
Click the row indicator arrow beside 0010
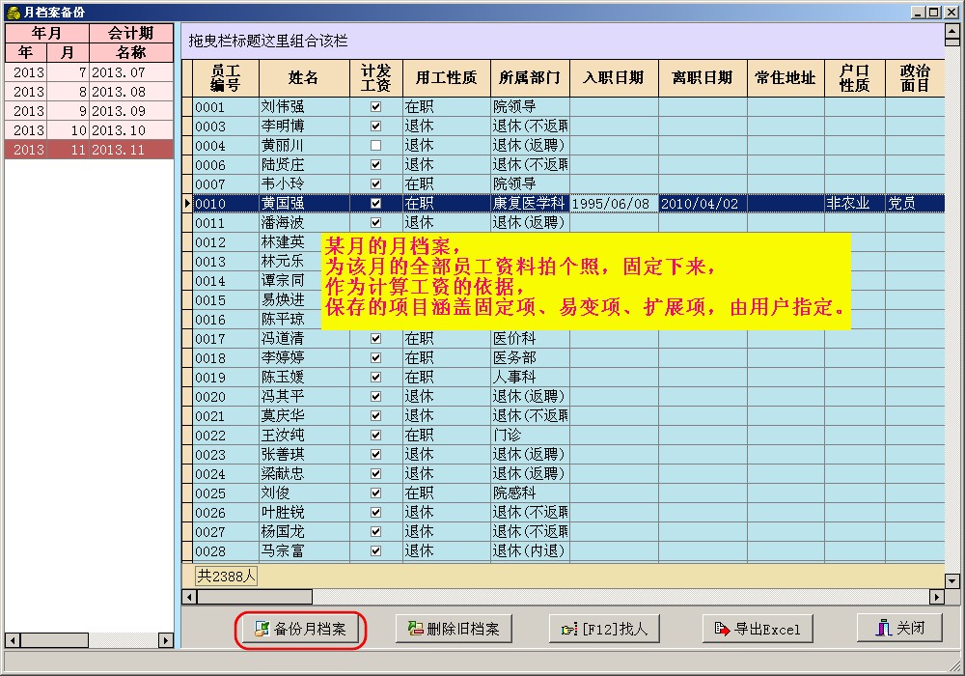[187, 204]
